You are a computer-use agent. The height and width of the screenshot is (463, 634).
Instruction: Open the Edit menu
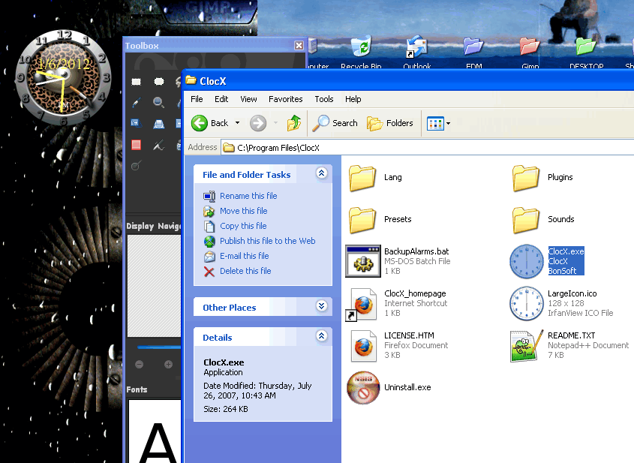point(221,99)
